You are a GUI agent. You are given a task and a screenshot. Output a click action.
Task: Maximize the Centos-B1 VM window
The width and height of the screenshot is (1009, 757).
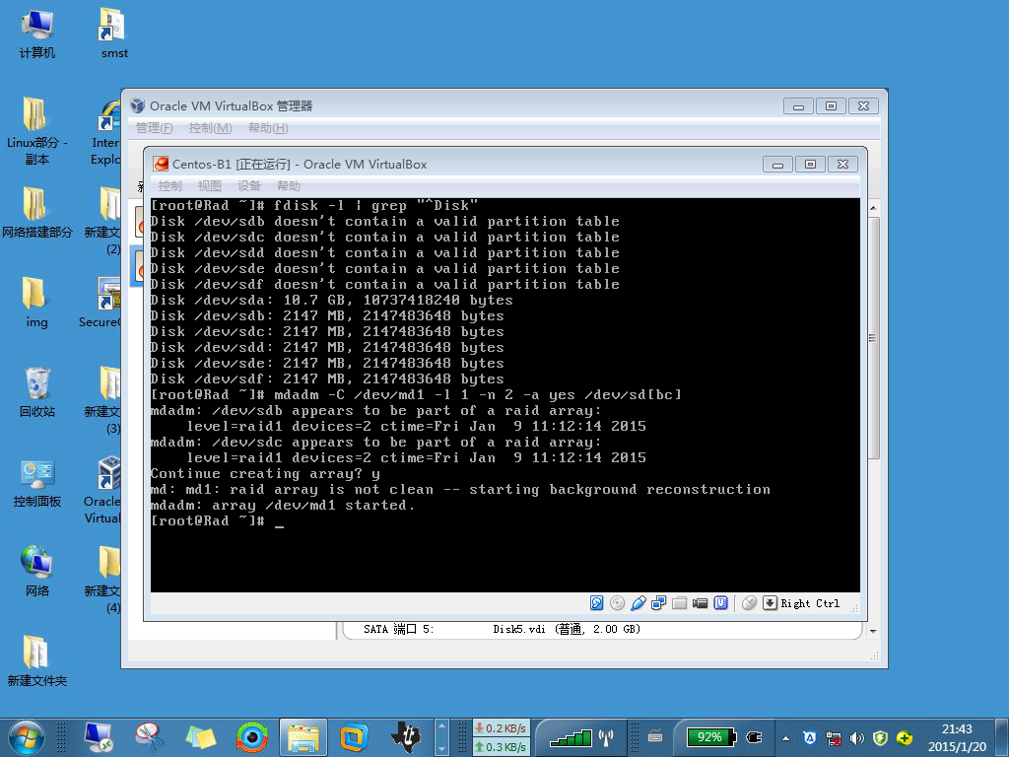(810, 165)
